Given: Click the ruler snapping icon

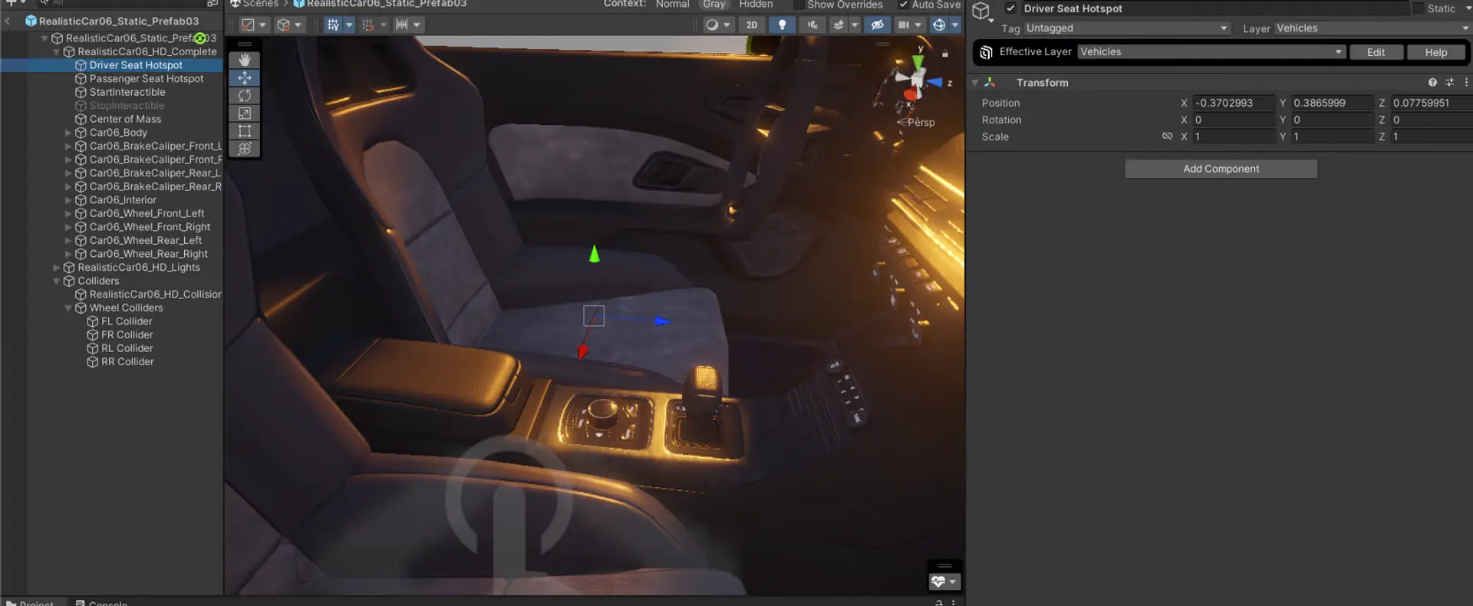Looking at the screenshot, I should [402, 25].
